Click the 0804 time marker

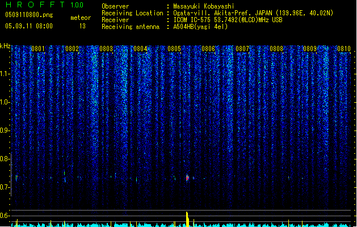(x=140, y=49)
